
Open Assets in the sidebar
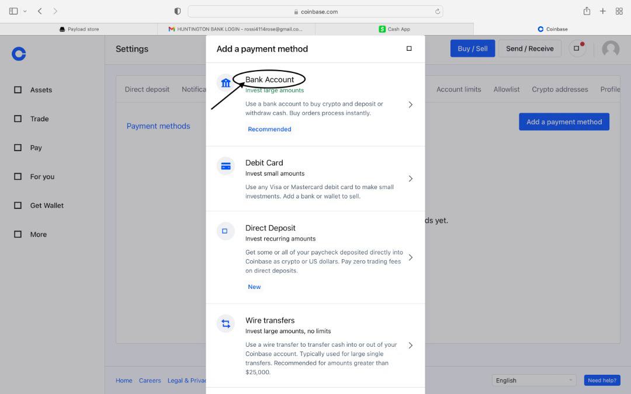[x=41, y=90]
